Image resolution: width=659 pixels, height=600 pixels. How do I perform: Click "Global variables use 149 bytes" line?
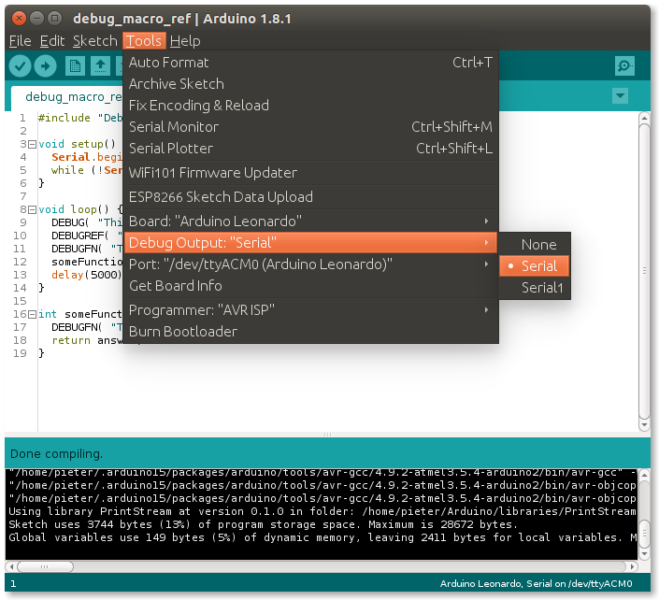(x=322, y=537)
